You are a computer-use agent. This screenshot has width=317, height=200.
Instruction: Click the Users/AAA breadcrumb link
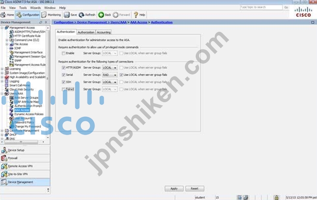click(x=118, y=22)
